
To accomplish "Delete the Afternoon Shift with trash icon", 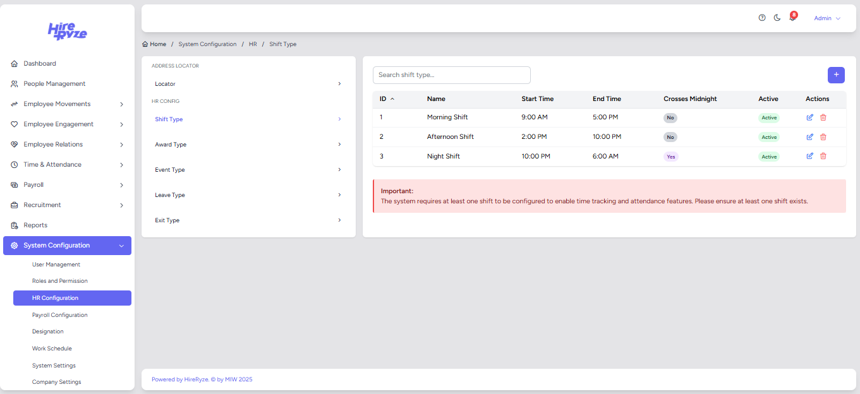I will [823, 137].
